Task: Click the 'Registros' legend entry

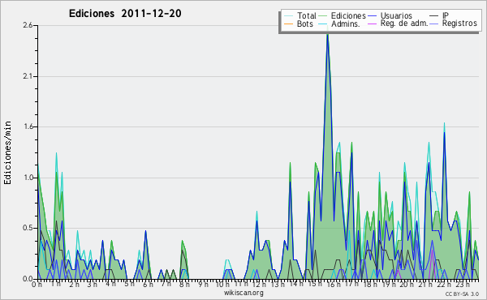Action: coord(459,24)
